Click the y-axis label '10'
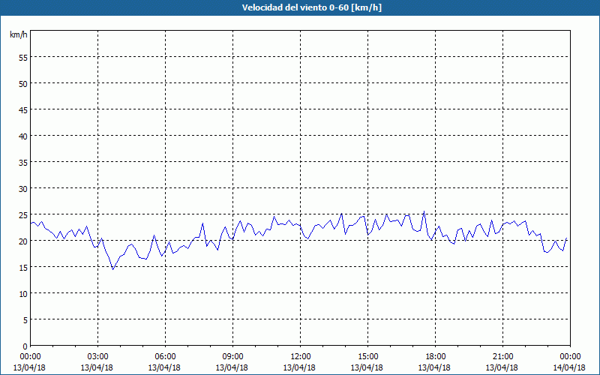Screen dimensions: 600x375 coord(23,294)
